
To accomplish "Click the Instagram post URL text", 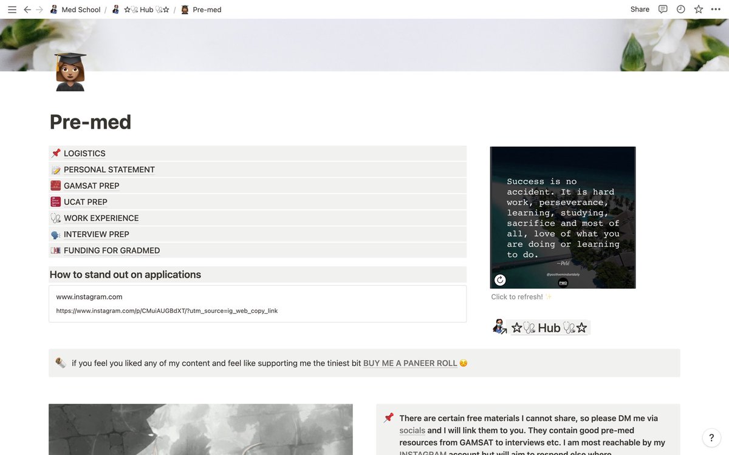I will [167, 311].
